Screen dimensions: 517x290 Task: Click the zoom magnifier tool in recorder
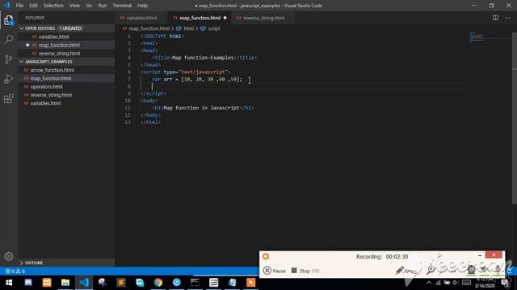431,271
